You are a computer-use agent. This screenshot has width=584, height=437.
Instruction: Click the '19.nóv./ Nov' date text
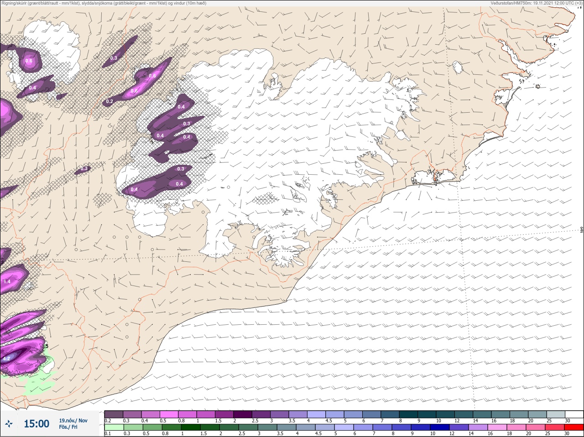click(73, 421)
